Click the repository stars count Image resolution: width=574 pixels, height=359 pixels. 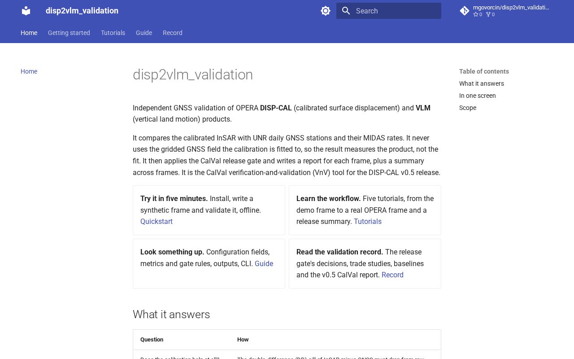tap(478, 14)
